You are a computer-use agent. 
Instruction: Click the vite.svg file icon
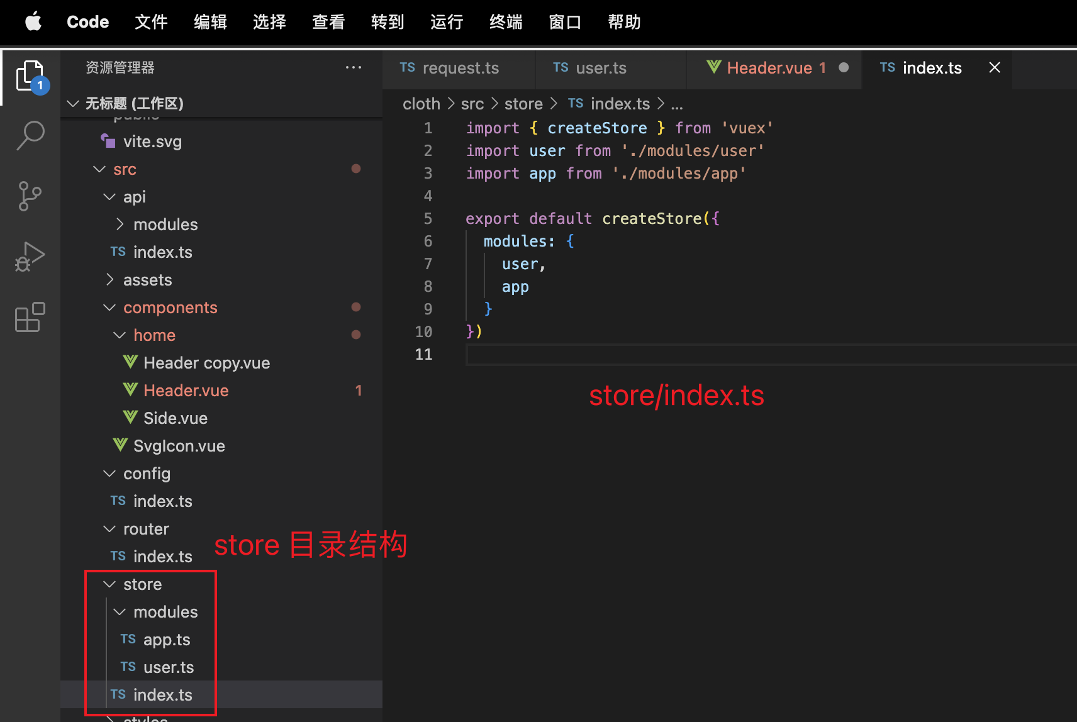pos(108,141)
